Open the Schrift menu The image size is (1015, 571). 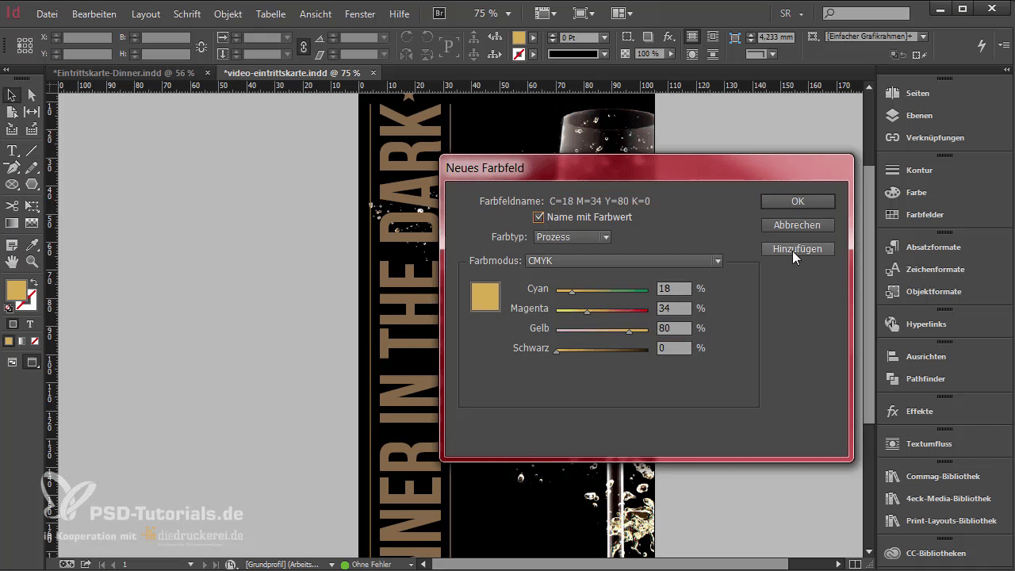point(187,14)
